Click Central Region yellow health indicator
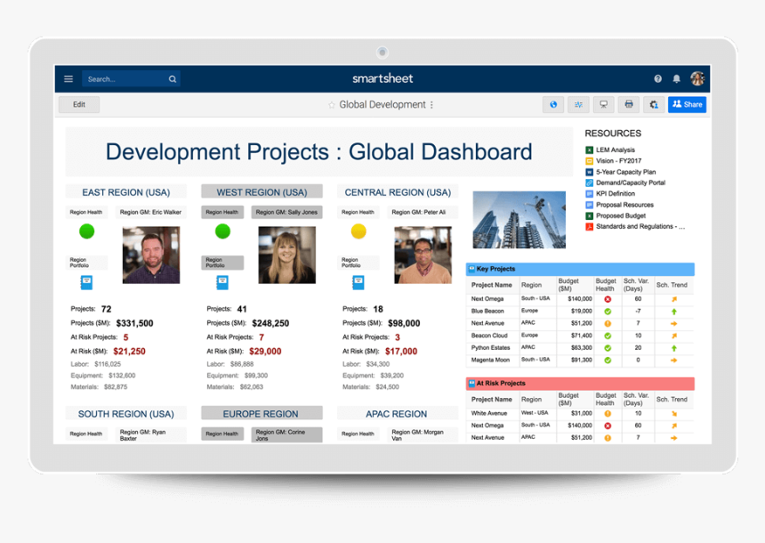Viewport: 765px width, 543px height. [358, 231]
